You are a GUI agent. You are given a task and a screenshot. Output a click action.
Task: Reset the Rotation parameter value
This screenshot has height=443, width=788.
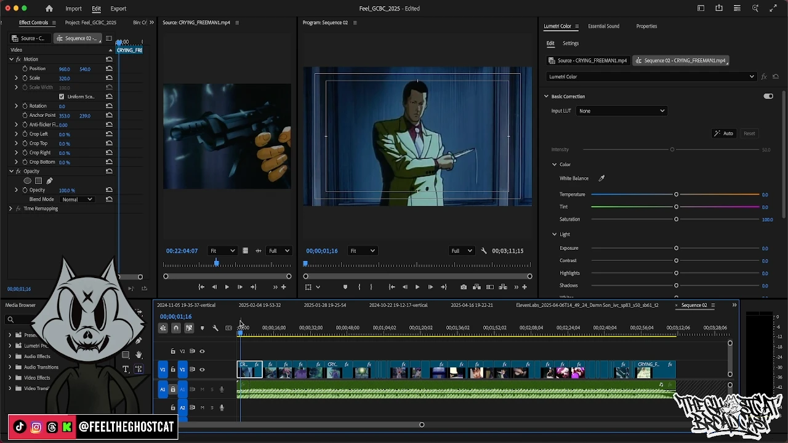(109, 106)
